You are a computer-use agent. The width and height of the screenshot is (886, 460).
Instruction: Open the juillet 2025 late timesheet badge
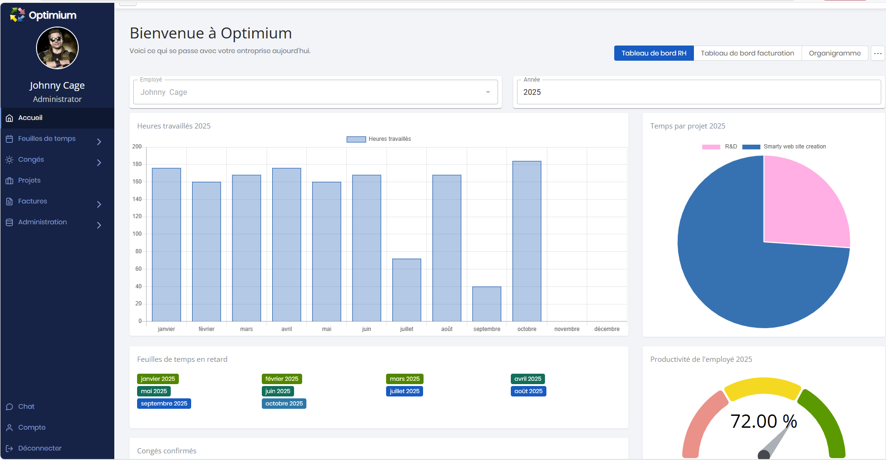(404, 391)
